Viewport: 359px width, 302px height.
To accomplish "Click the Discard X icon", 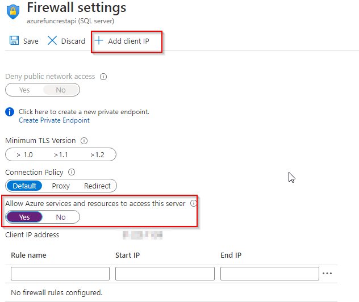I will coord(52,40).
